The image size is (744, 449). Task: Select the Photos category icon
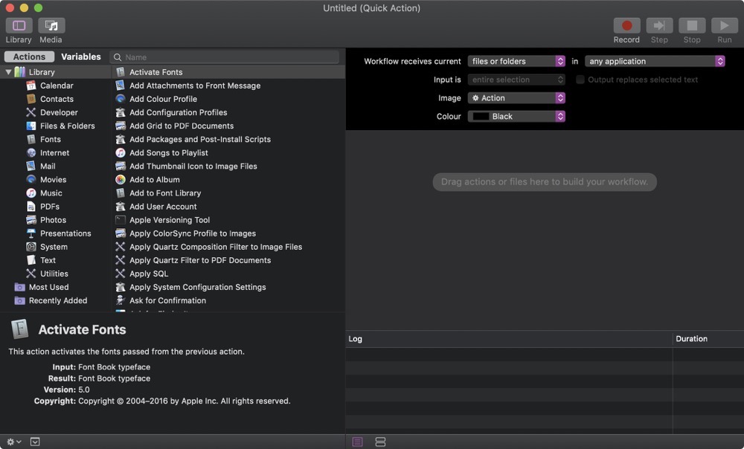coord(31,220)
